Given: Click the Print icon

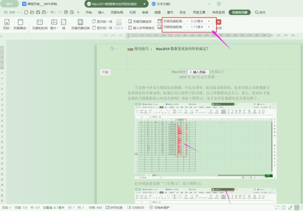Looking at the screenshot, I should (x=66, y=12).
